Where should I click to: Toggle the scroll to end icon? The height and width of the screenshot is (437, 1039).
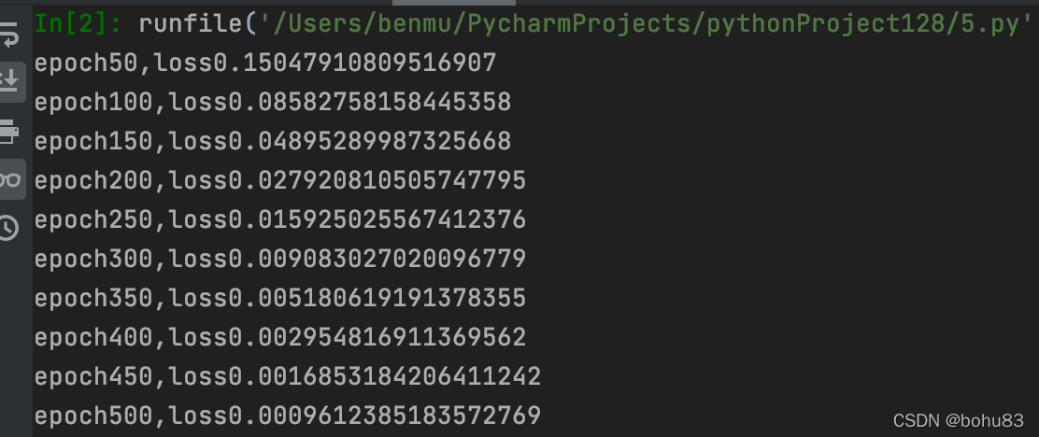pyautogui.click(x=9, y=81)
